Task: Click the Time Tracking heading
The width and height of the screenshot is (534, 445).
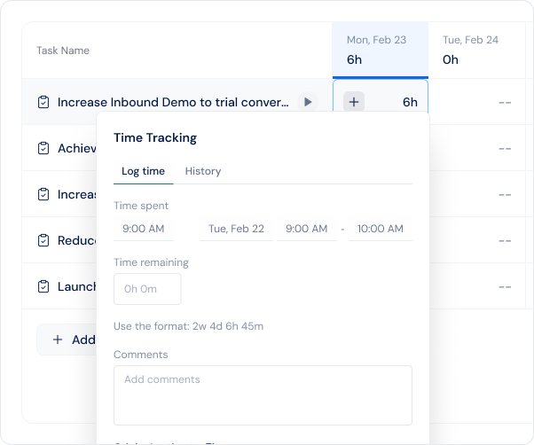Action: [x=155, y=137]
